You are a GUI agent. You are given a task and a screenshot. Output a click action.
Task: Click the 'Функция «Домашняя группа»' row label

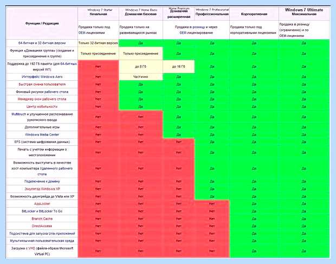(42, 53)
